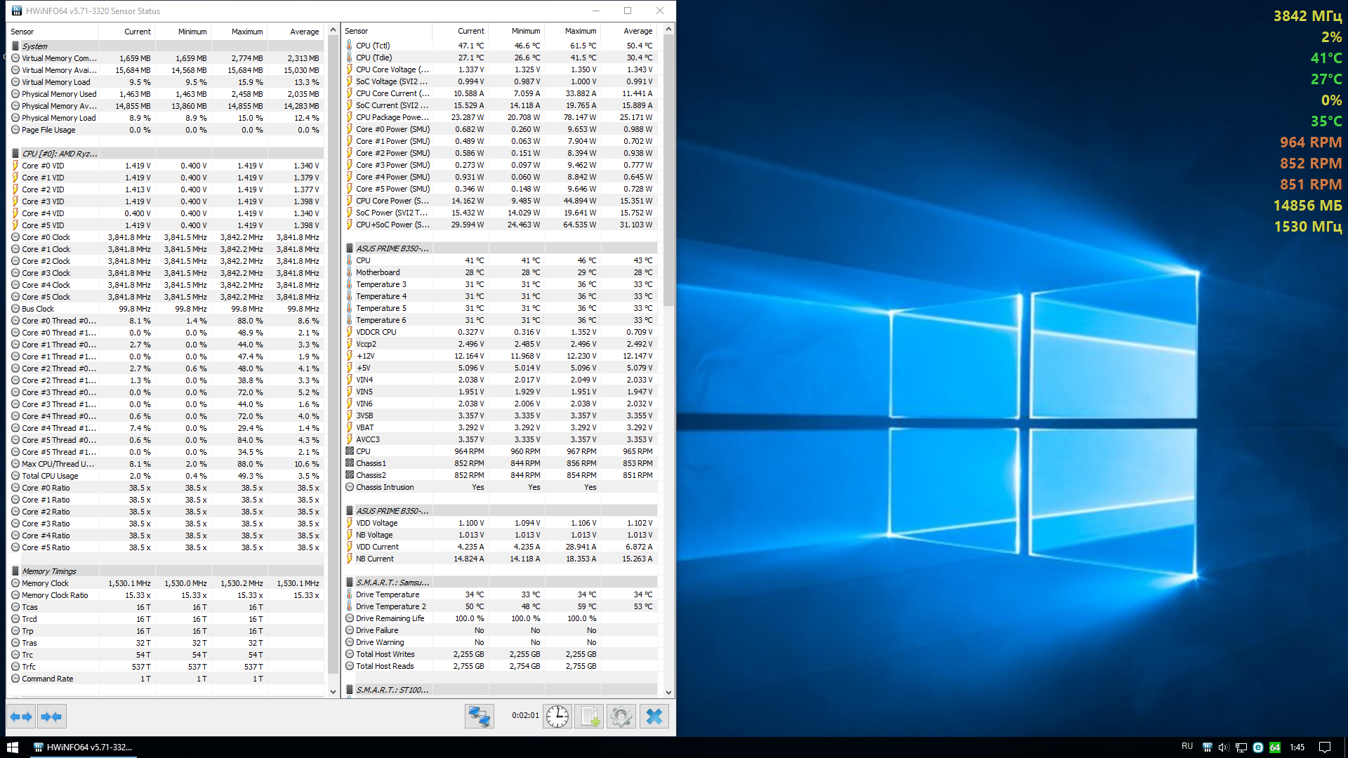The height and width of the screenshot is (758, 1348).
Task: Click the expand columns arrows button
Action: tap(21, 717)
